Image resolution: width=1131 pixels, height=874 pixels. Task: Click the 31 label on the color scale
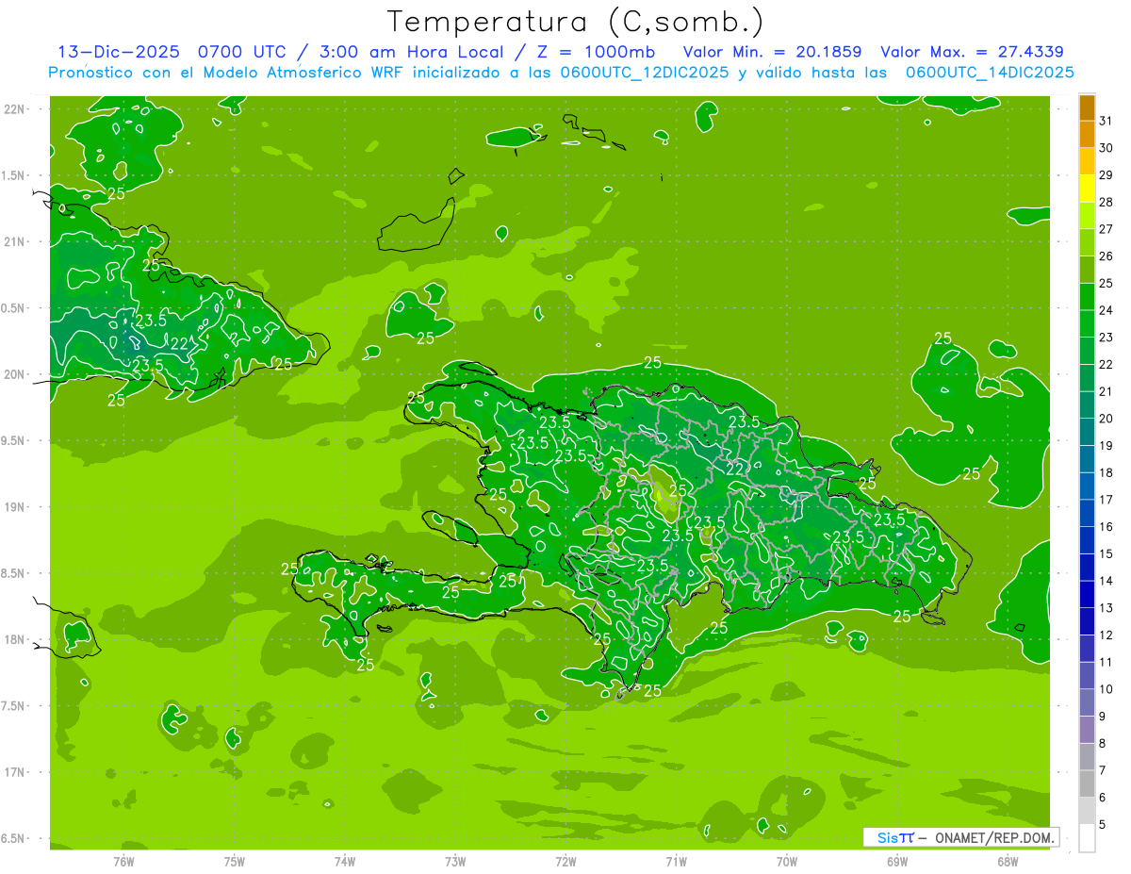1106,121
